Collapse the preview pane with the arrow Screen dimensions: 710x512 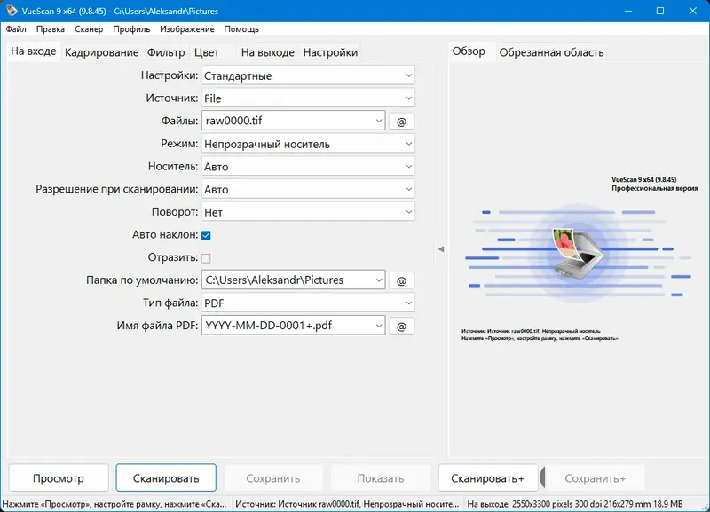pos(440,250)
